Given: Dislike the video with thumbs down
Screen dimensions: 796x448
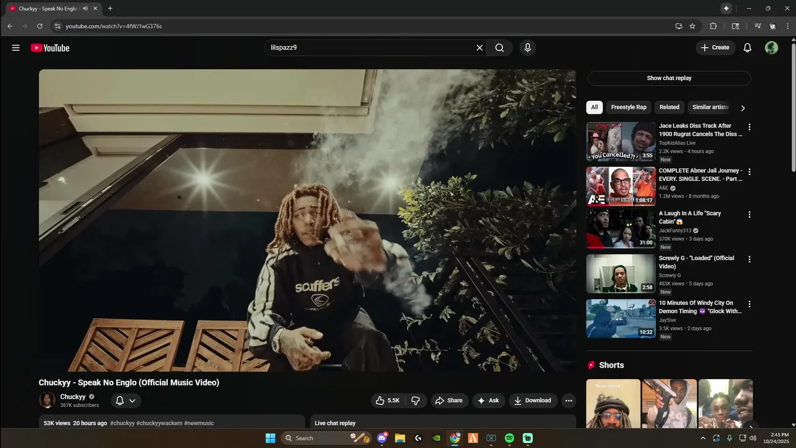Looking at the screenshot, I should [x=416, y=401].
